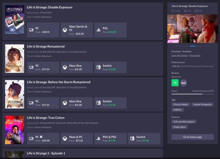
Task: Open Switch offers for Life is Strange Remastered
Action: [110, 67]
